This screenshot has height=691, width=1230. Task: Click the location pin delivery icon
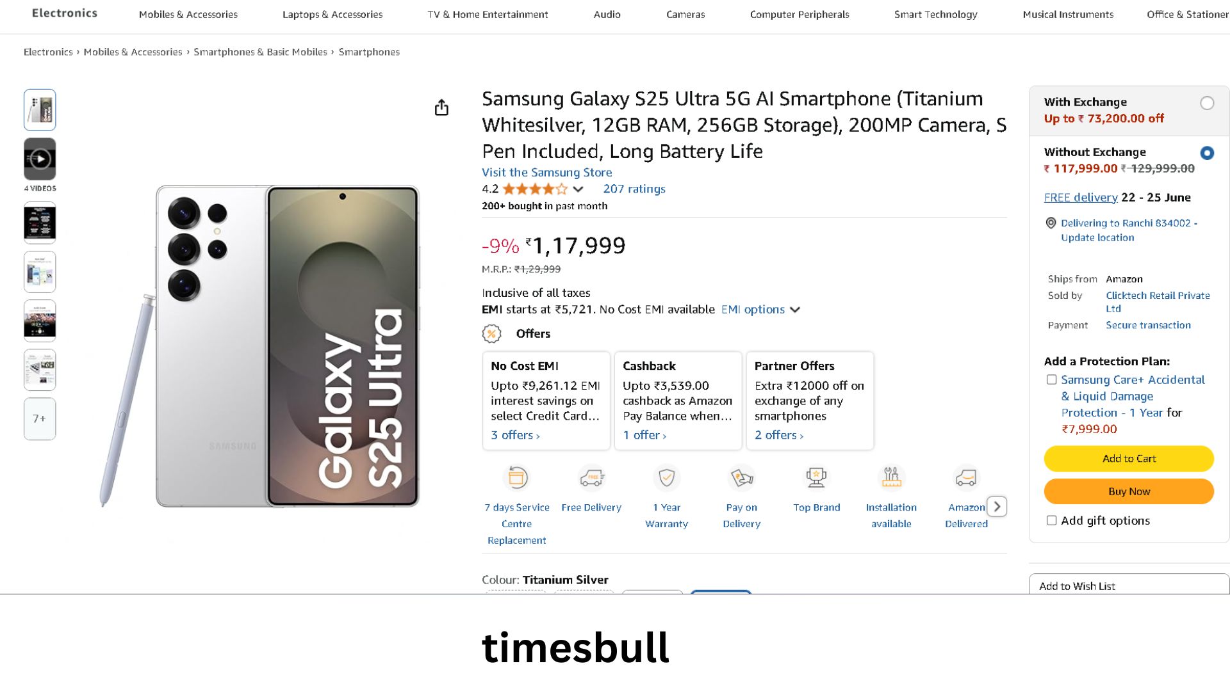(1051, 223)
